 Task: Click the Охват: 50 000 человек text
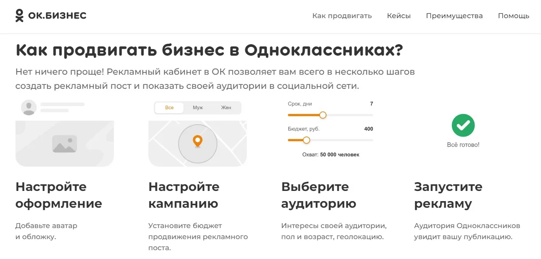[x=331, y=155]
